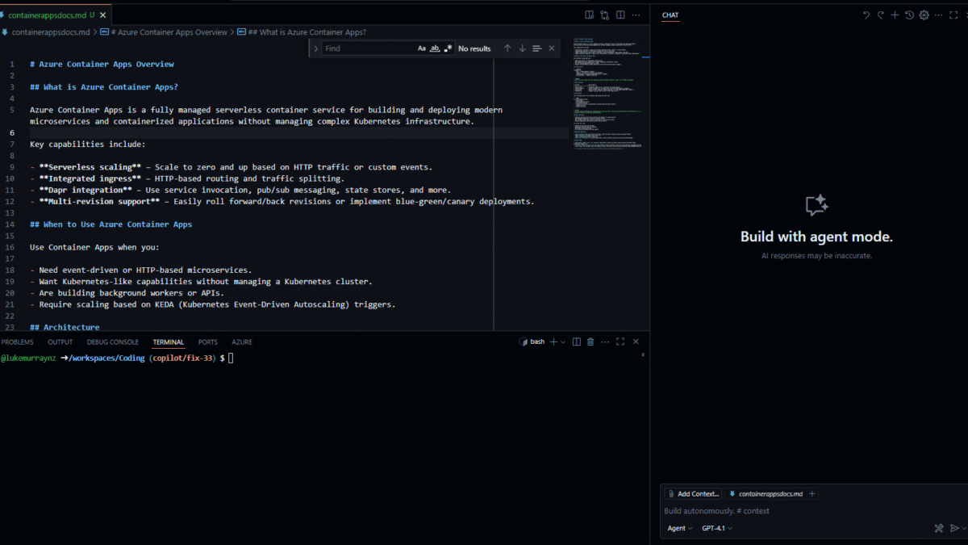Click the '# Azure Container Apps Overview' title line
The image size is (968, 545).
102,65
